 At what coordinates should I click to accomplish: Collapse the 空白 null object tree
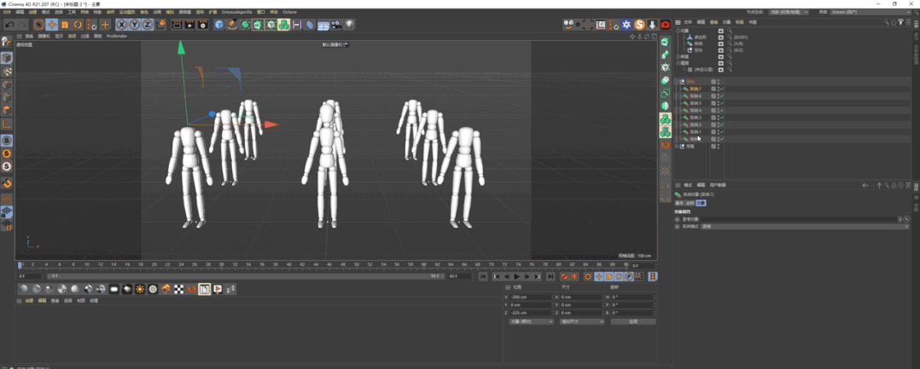point(678,82)
